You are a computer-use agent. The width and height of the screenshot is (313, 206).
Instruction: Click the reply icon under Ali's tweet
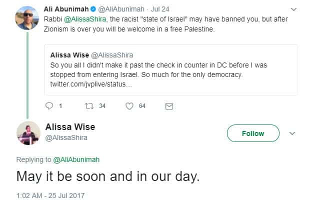point(49,106)
